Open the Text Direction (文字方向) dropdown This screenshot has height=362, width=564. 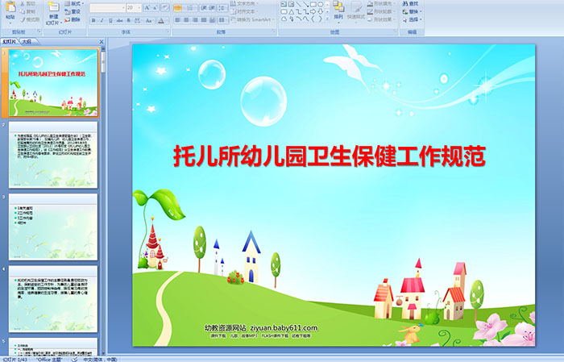point(244,3)
